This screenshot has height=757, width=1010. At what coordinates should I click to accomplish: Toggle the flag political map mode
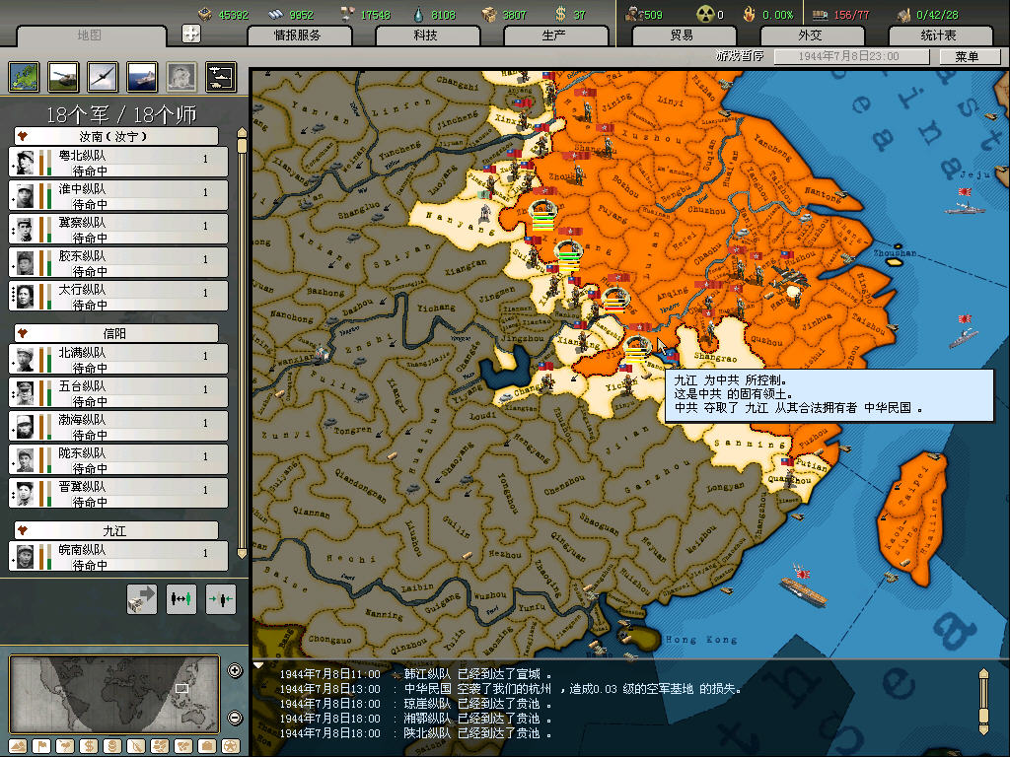point(42,745)
